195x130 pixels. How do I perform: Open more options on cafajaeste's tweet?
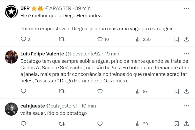(x=186, y=106)
